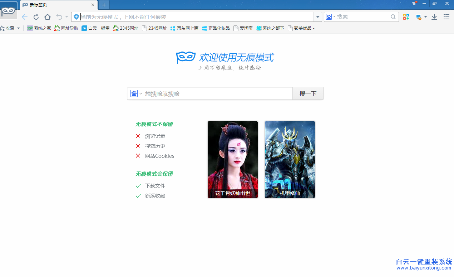Open the toolbar search engine selector

331,17
